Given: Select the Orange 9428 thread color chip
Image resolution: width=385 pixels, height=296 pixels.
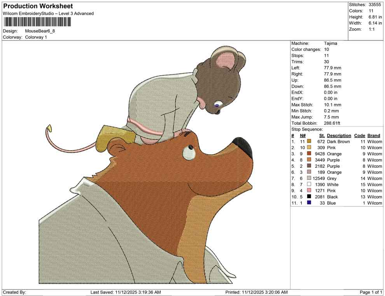Looking at the screenshot, I should tap(308, 154).
